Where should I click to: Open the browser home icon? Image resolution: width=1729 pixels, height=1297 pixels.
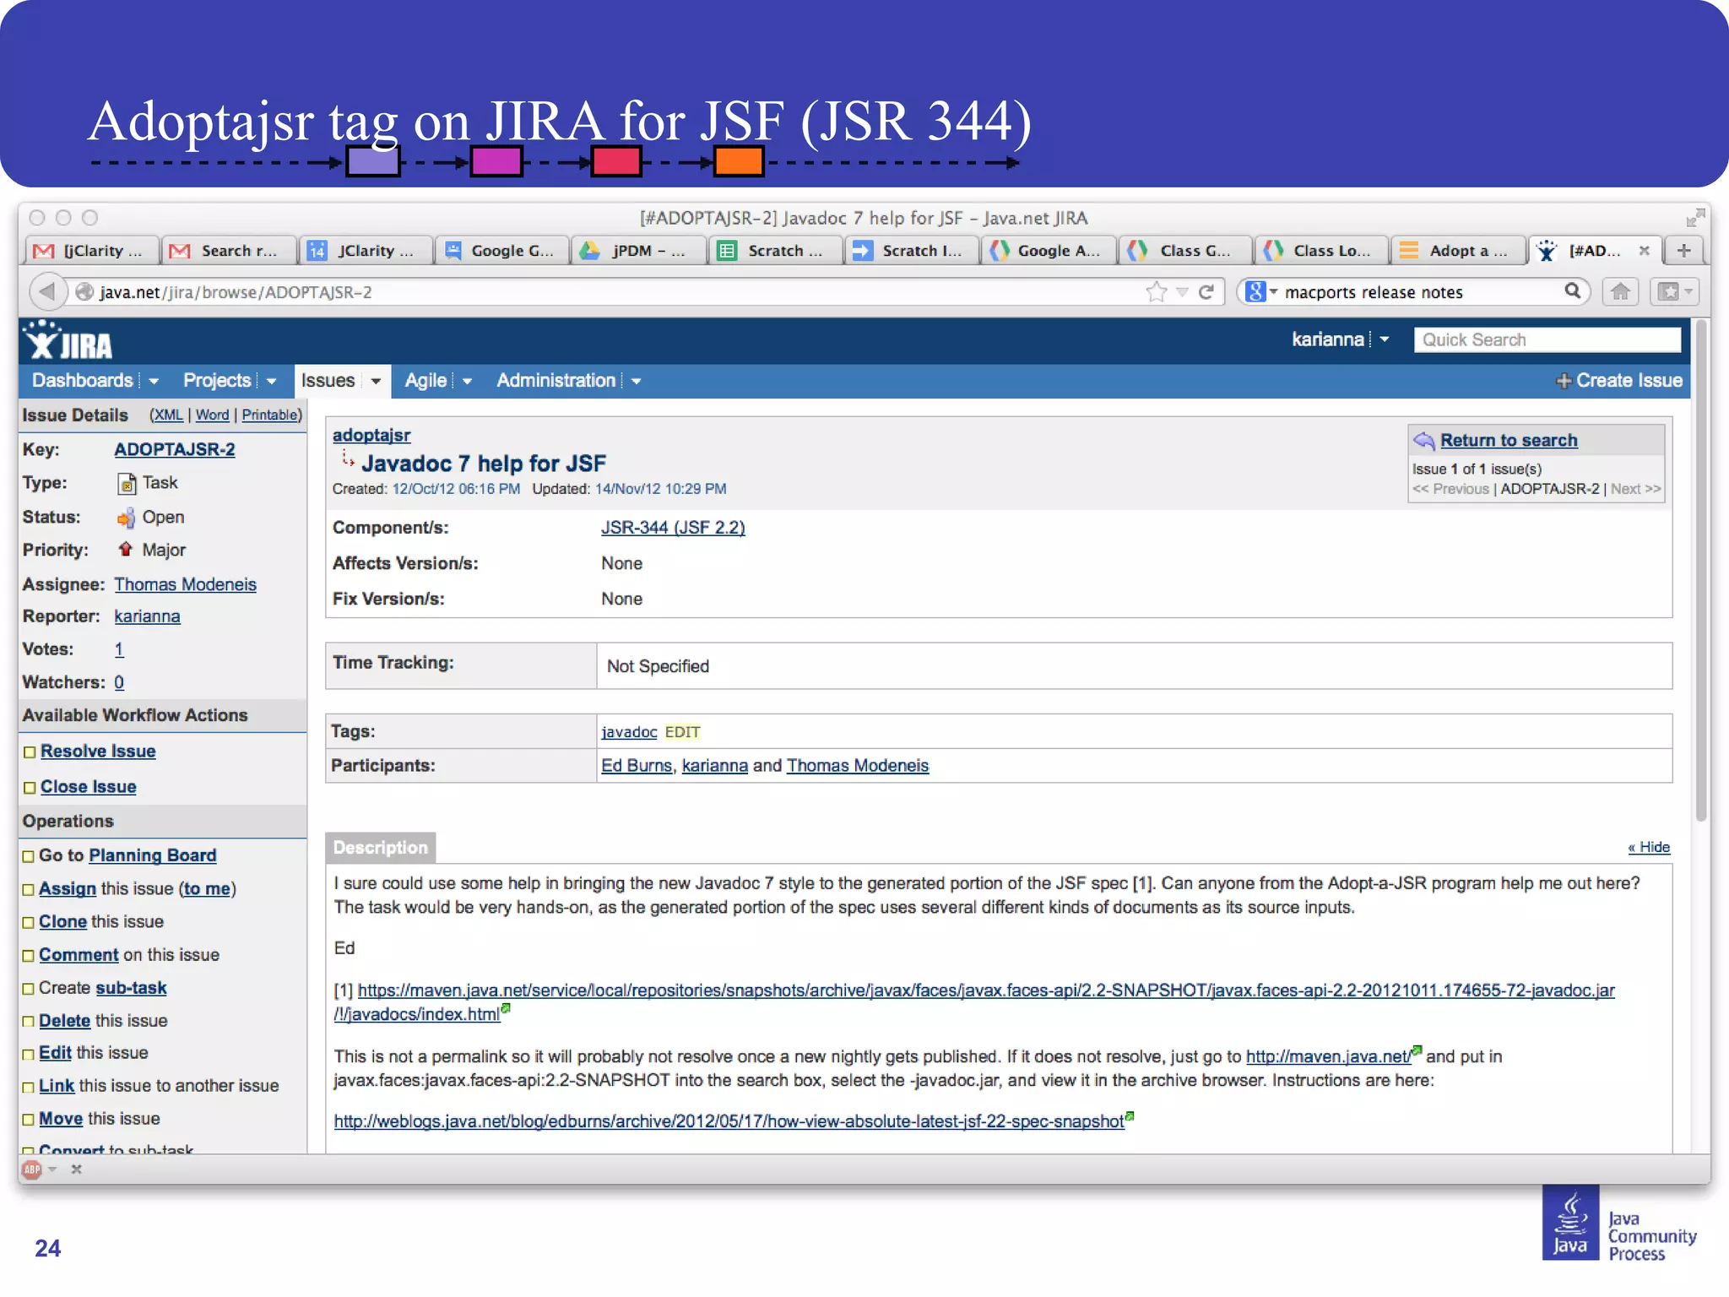[1620, 292]
